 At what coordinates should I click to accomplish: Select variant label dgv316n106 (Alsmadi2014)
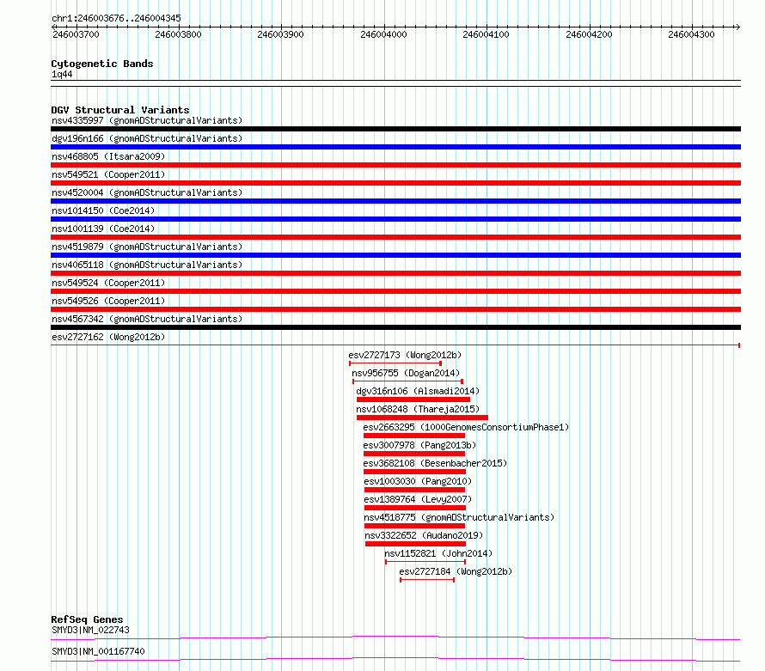tap(418, 391)
